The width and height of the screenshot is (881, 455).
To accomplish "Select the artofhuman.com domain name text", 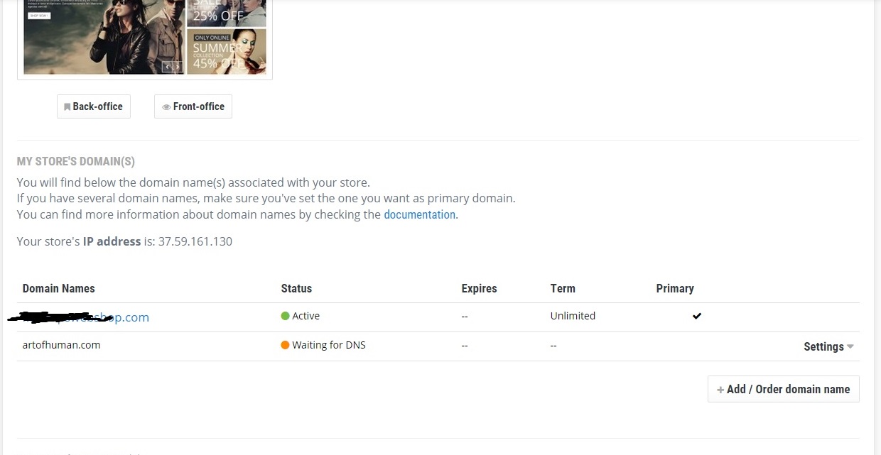I will (61, 345).
